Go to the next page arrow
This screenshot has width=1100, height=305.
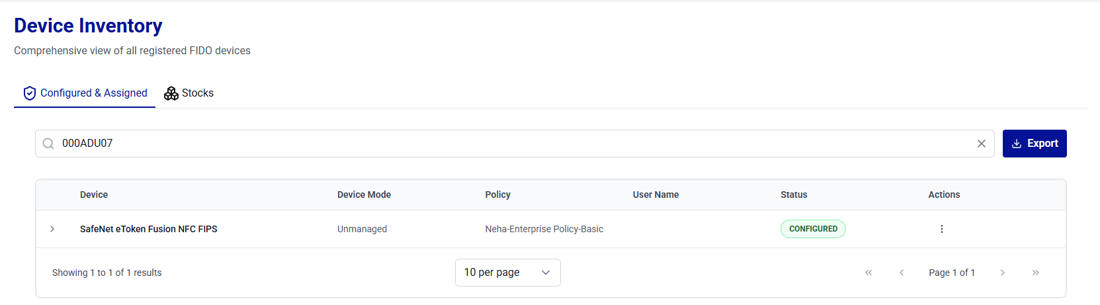coord(1003,273)
